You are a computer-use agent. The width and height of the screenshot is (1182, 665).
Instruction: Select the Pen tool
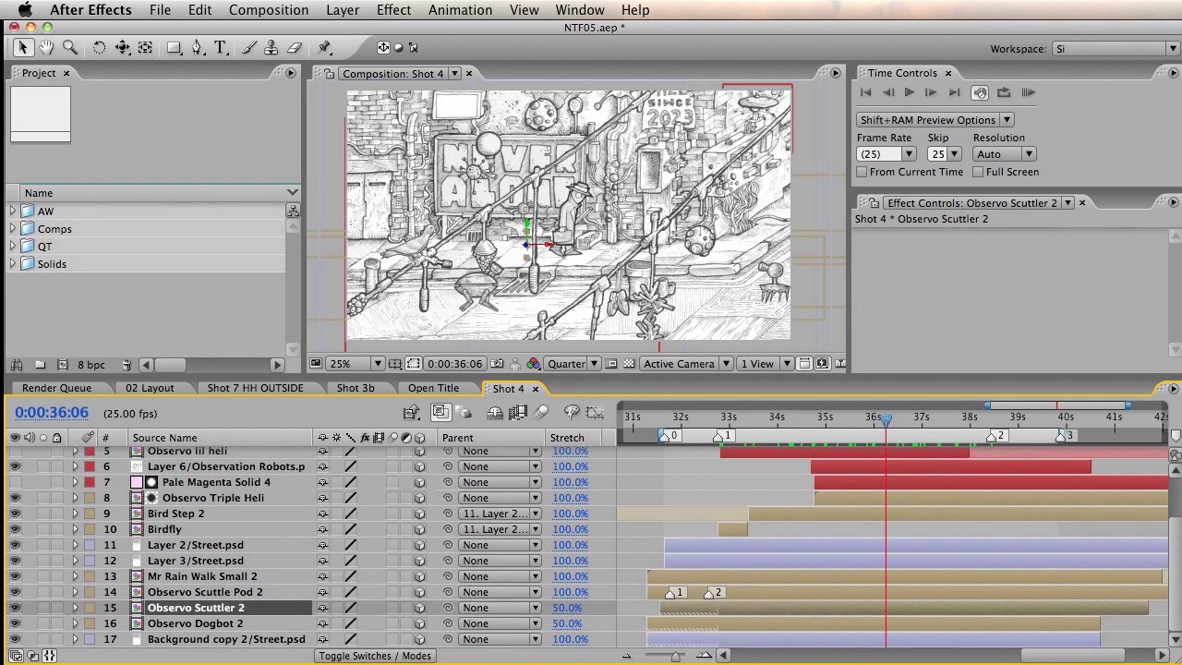click(197, 48)
